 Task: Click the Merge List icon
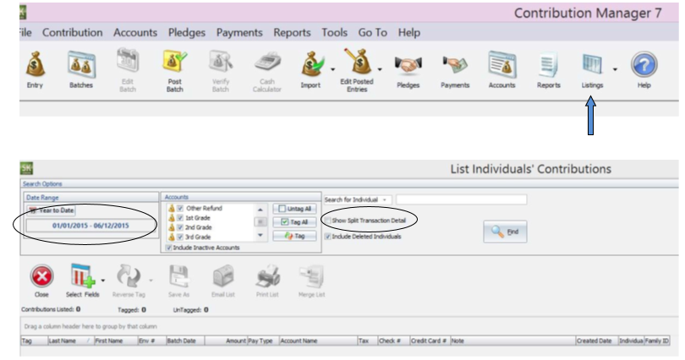click(311, 276)
